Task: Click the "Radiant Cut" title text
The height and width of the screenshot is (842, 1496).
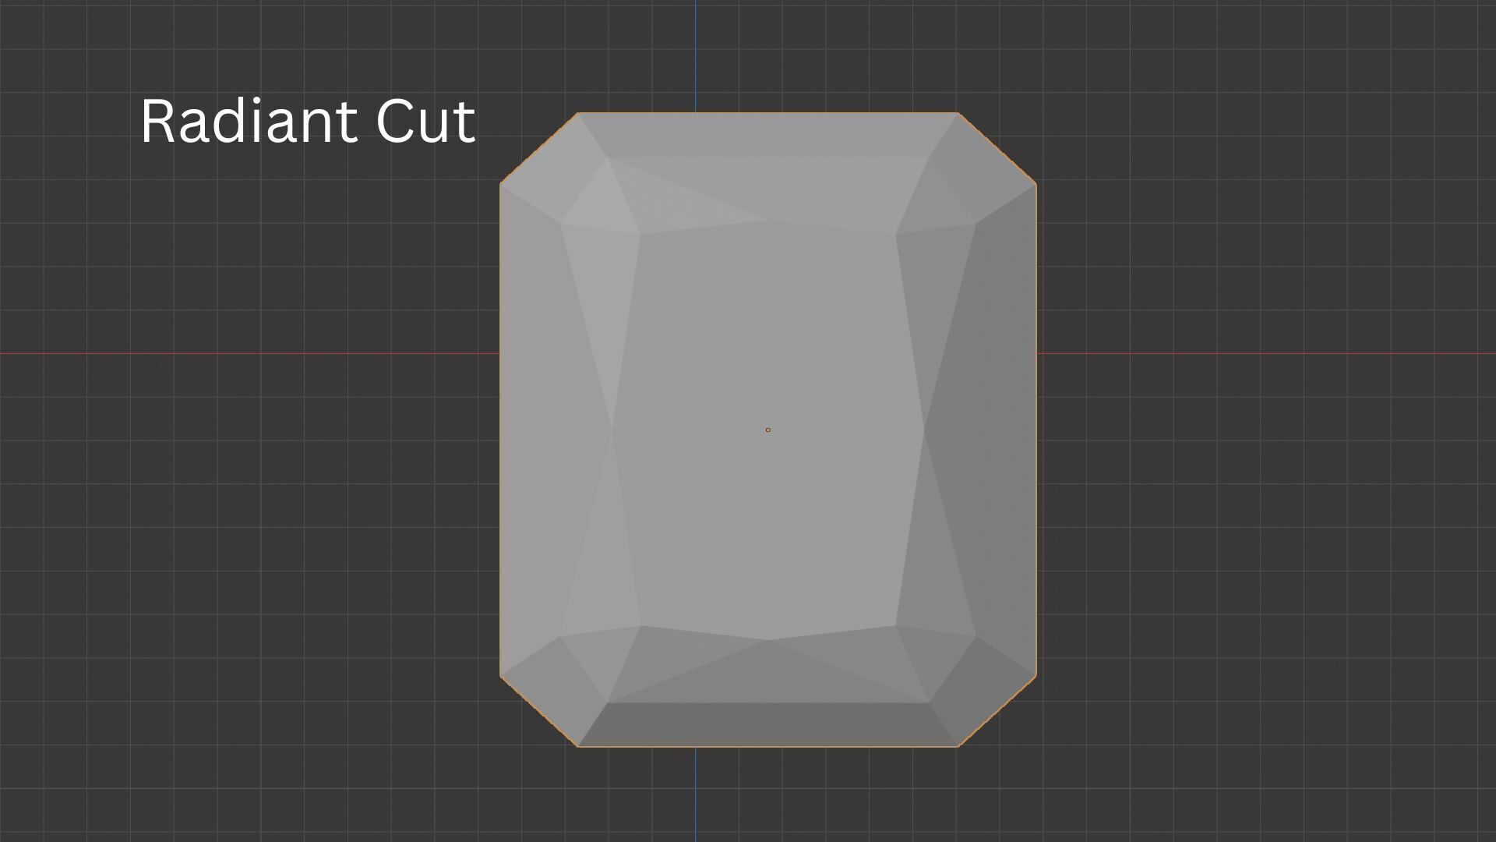Action: [308, 121]
